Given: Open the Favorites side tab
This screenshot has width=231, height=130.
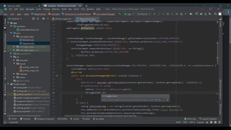Looking at the screenshot, I should (5, 90).
